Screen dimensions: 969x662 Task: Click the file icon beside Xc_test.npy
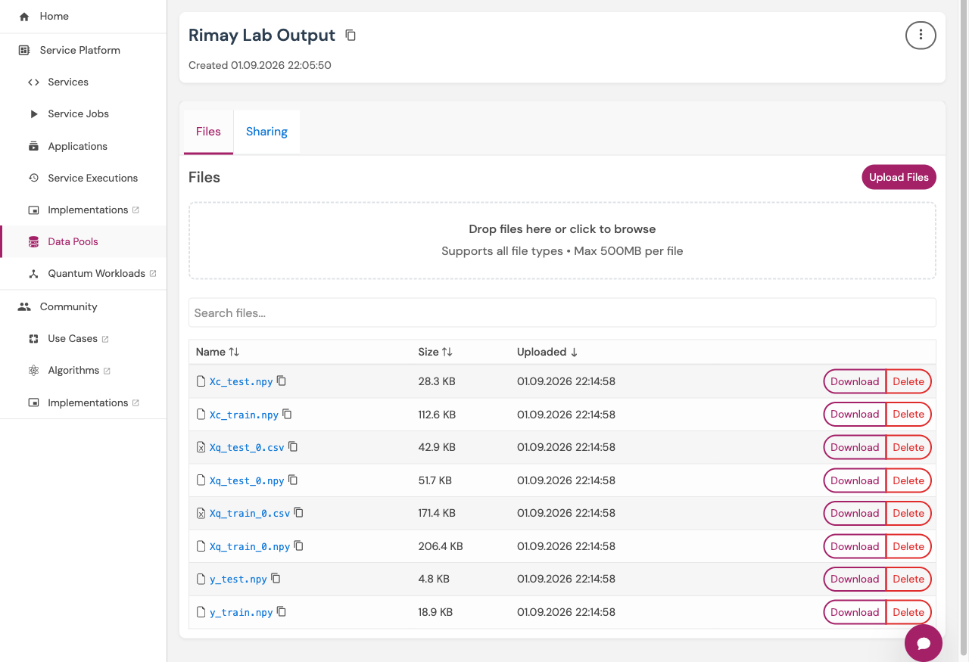point(201,381)
